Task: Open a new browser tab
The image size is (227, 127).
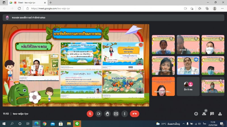Action: click(x=51, y=3)
